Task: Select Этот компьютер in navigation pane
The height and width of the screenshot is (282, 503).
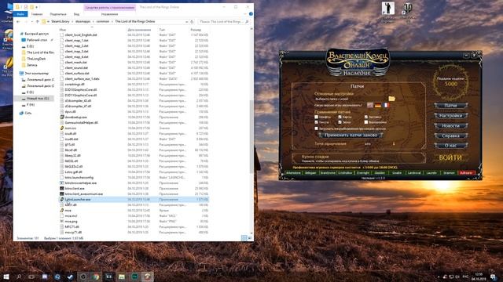Action: pyautogui.click(x=37, y=73)
